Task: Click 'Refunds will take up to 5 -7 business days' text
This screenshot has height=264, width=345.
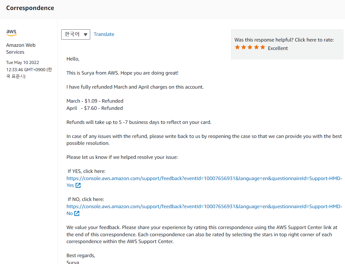Action: click(x=139, y=122)
